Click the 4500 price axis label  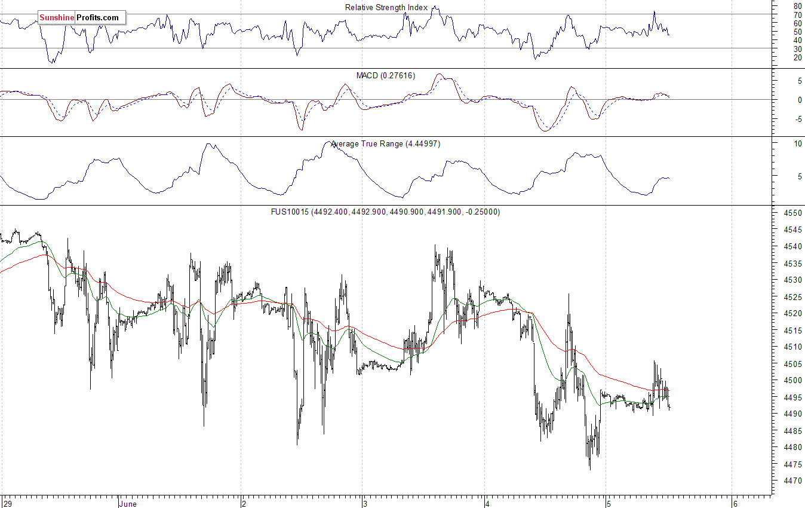[x=793, y=381]
